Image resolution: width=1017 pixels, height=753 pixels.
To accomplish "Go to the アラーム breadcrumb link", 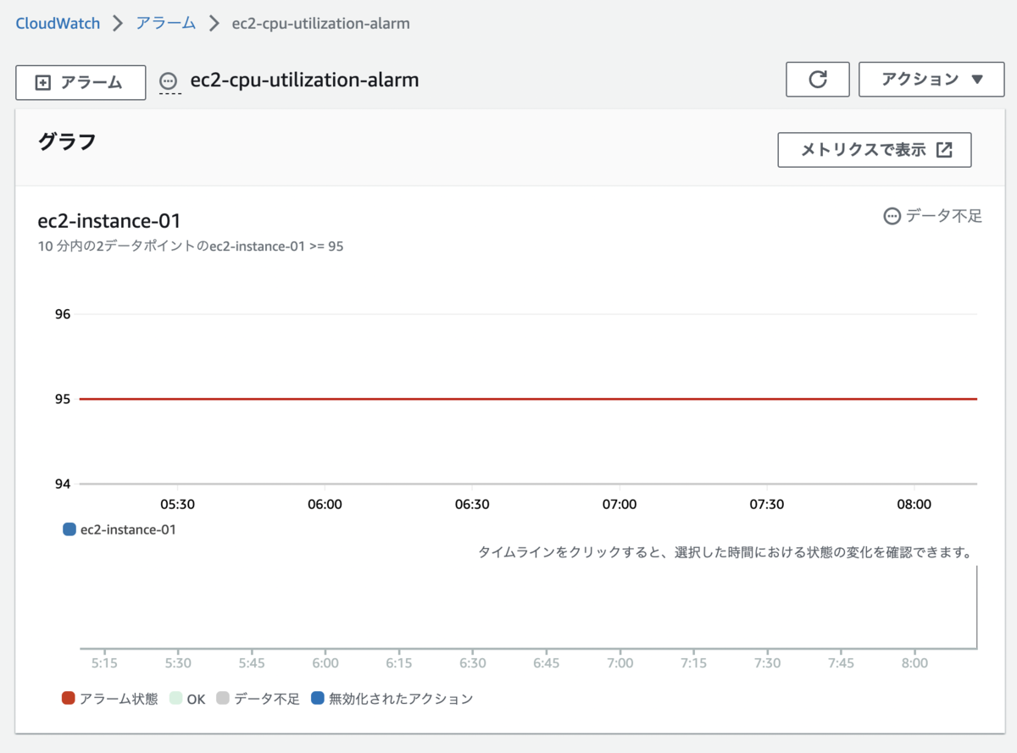I will [x=166, y=24].
